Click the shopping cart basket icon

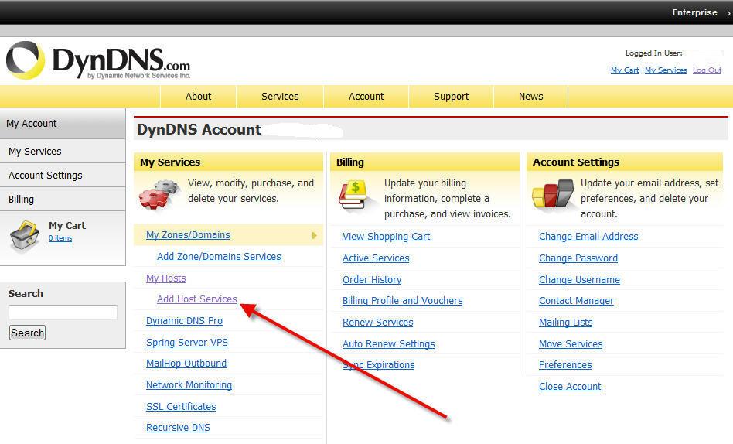25,235
